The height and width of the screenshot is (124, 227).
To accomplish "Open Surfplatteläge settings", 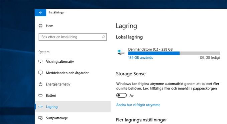I will point(57,118).
